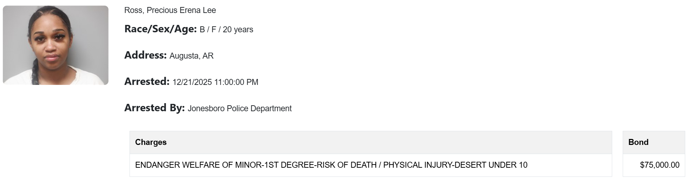
Task: Click the Arrested By label
Action: (x=154, y=108)
